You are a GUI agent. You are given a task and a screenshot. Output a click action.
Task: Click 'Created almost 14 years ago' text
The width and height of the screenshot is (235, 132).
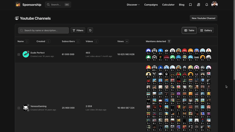coord(43,110)
